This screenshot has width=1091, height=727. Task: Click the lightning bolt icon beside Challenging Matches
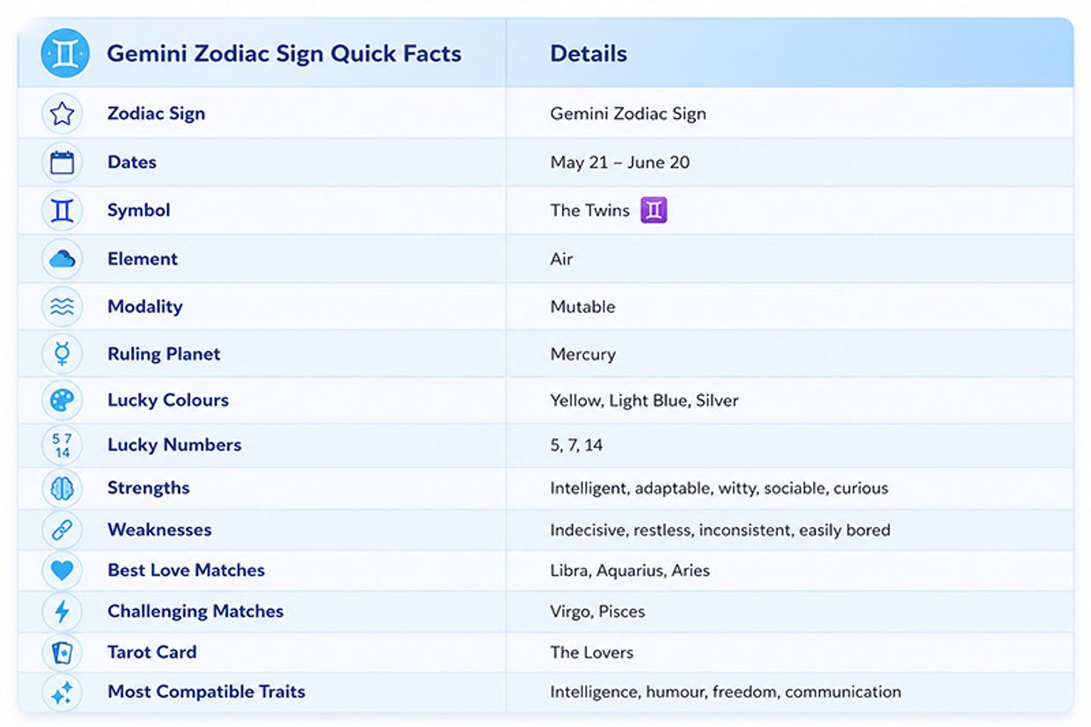[62, 612]
